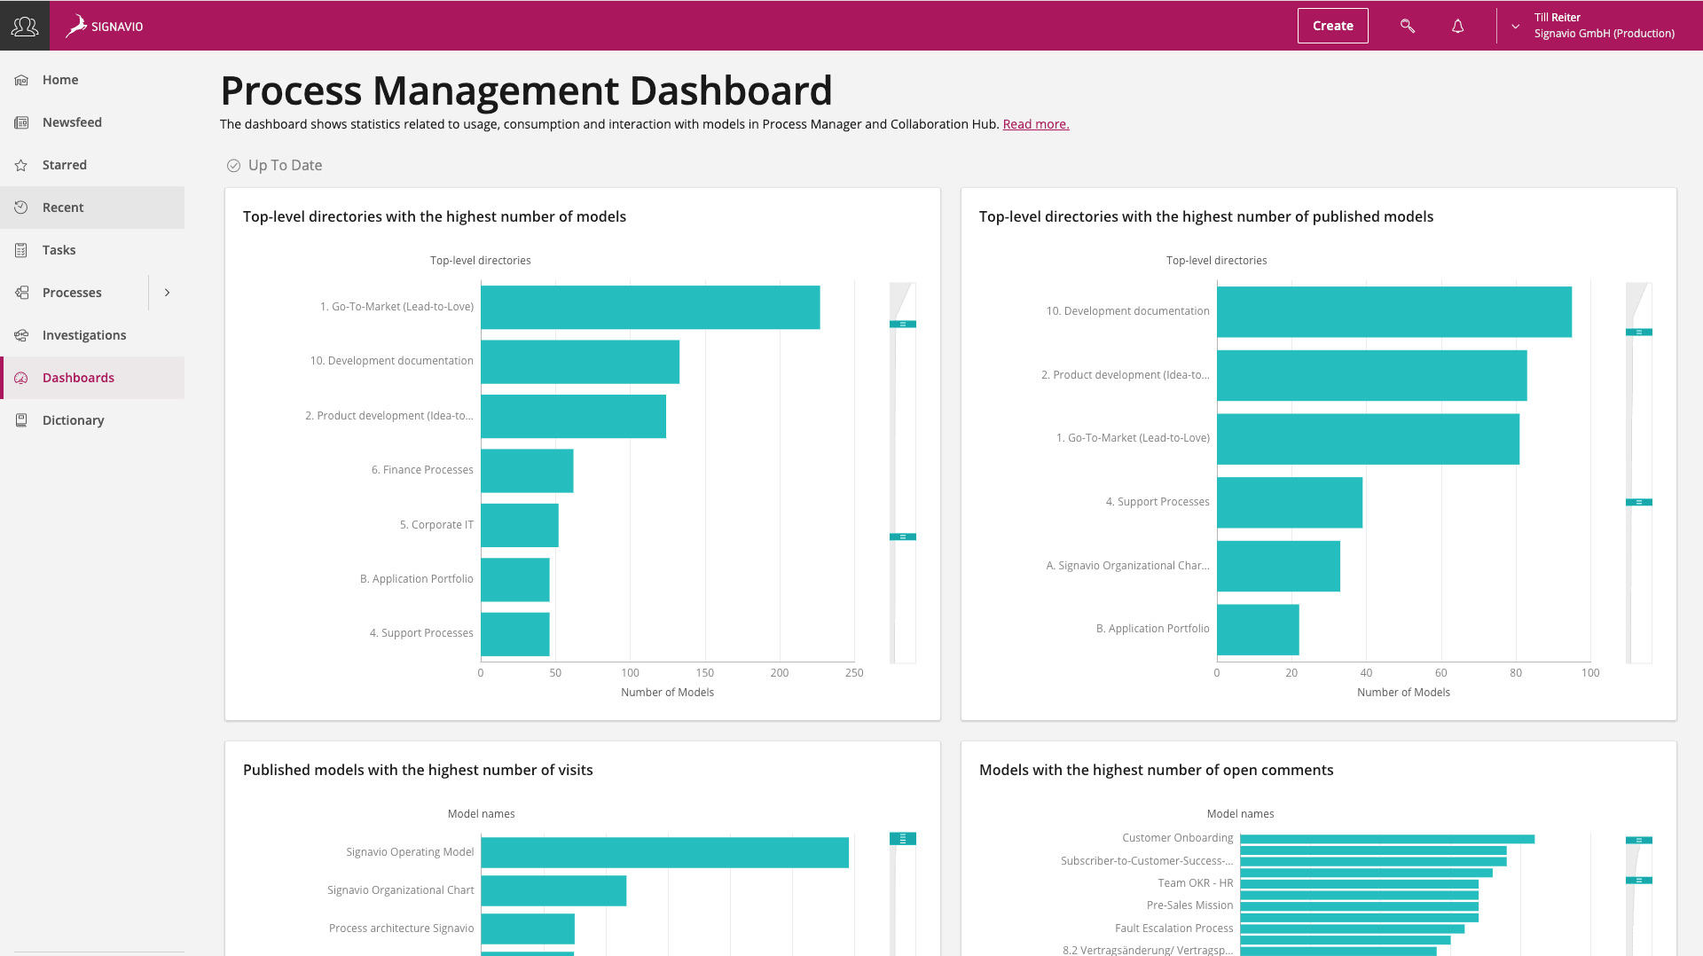Click the Up To Date status check icon
The image size is (1703, 956).
[233, 166]
